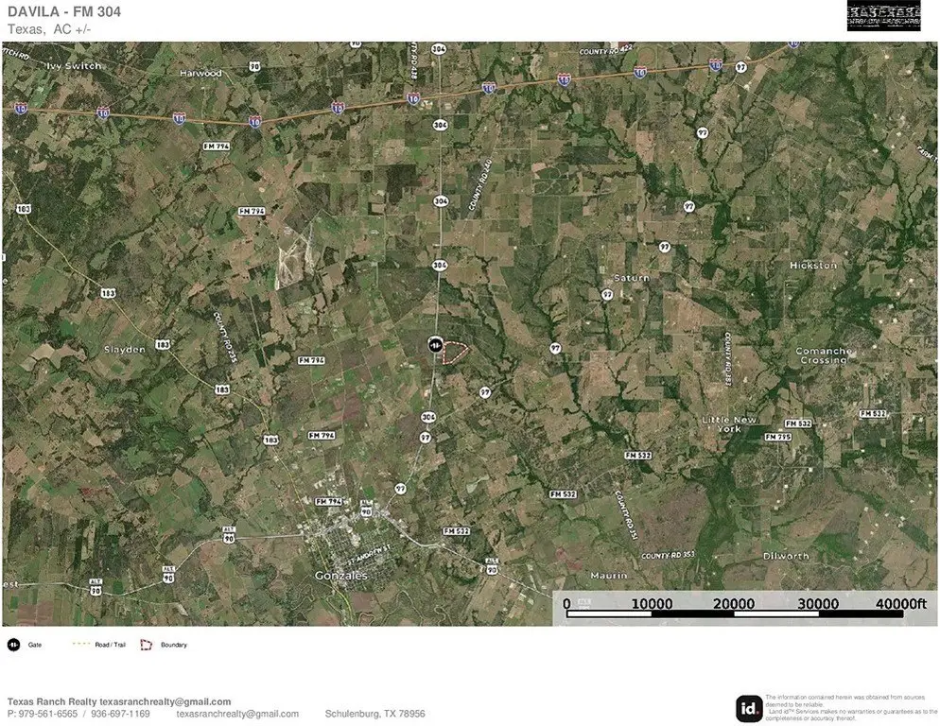Click the Saturn town label
Image resolution: width=940 pixels, height=726 pixels.
pyautogui.click(x=632, y=278)
